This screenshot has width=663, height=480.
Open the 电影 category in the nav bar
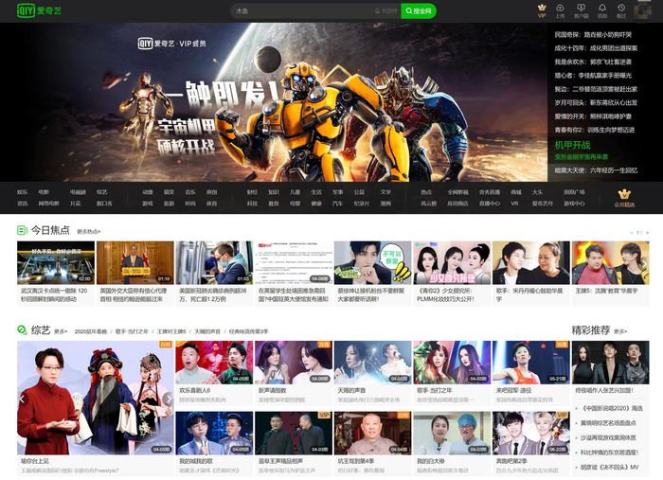44,192
